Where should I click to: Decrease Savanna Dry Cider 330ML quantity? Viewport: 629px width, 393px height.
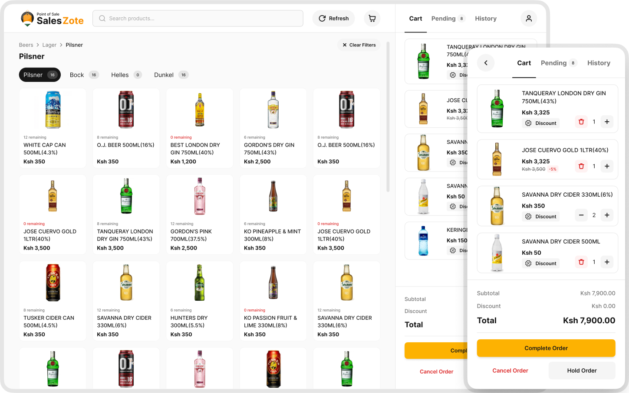(581, 215)
